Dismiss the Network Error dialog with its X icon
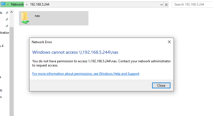This screenshot has height=116, width=213. point(169,42)
